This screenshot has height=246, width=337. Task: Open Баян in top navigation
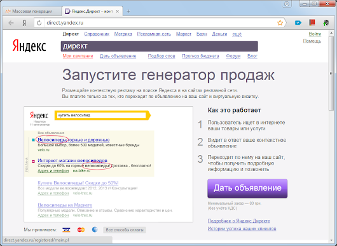click(x=202, y=34)
